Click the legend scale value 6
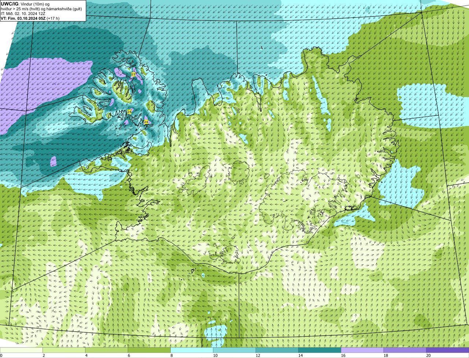 tap(129, 355)
